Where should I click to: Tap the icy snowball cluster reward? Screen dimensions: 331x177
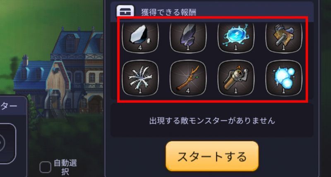284,78
